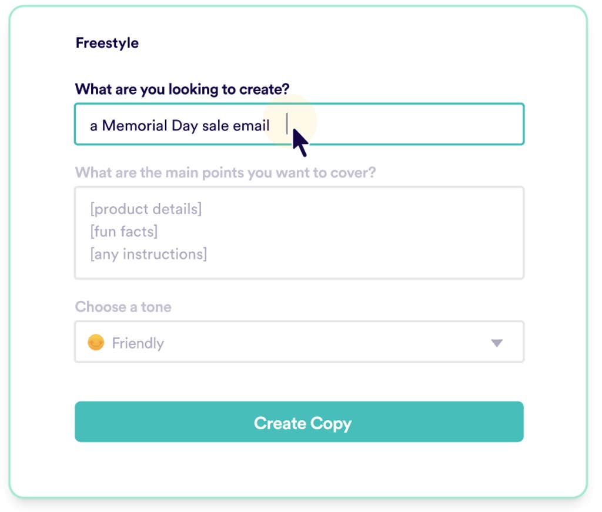Click the '[fun facts]' placeholder line
The height and width of the screenshot is (512, 602).
click(x=124, y=232)
